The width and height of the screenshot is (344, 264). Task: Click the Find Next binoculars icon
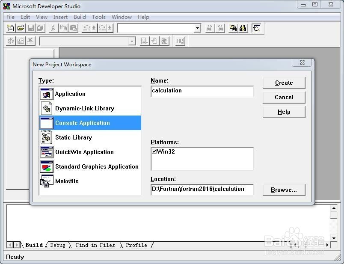210,28
